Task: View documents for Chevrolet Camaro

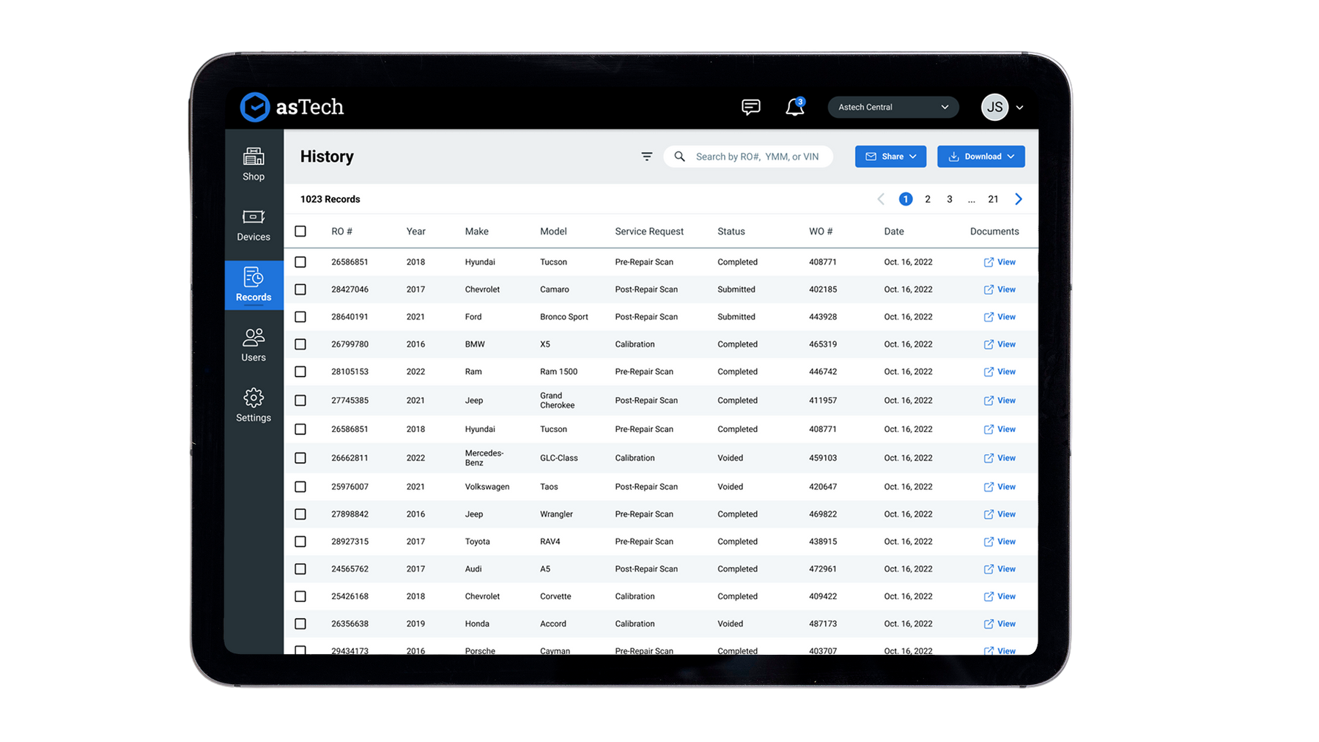Action: [1000, 289]
